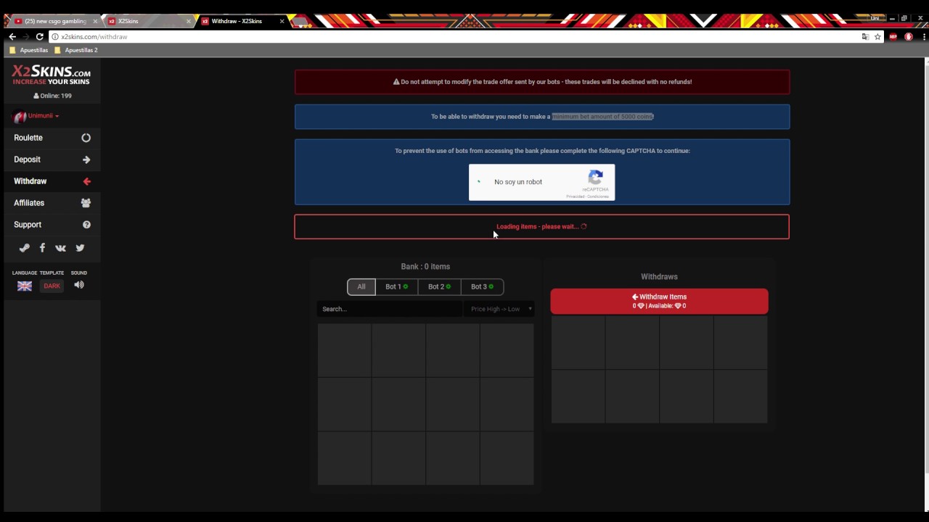Click the Chrome profile Uni button
929x522 pixels.
[x=875, y=18]
